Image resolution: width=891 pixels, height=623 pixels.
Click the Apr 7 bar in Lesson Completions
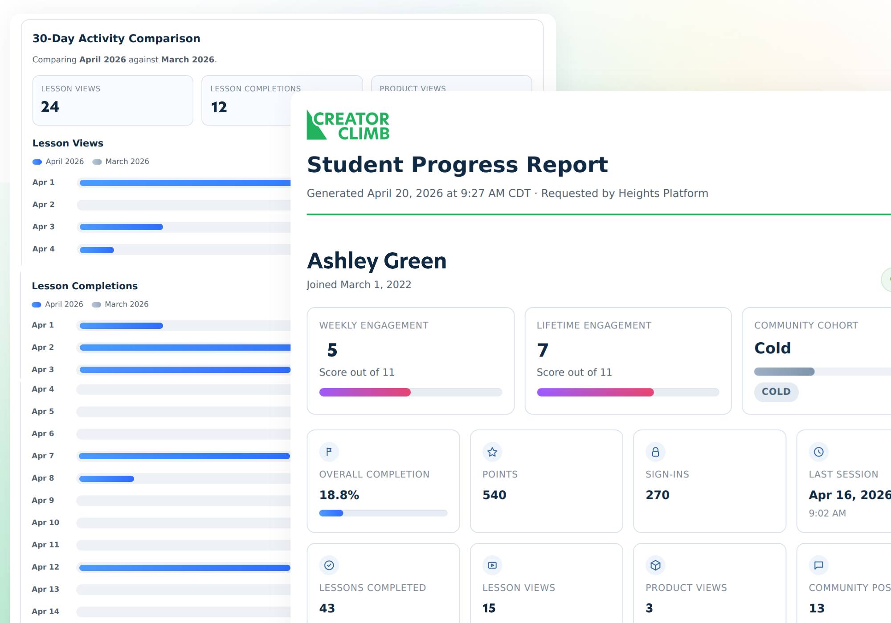[184, 456]
